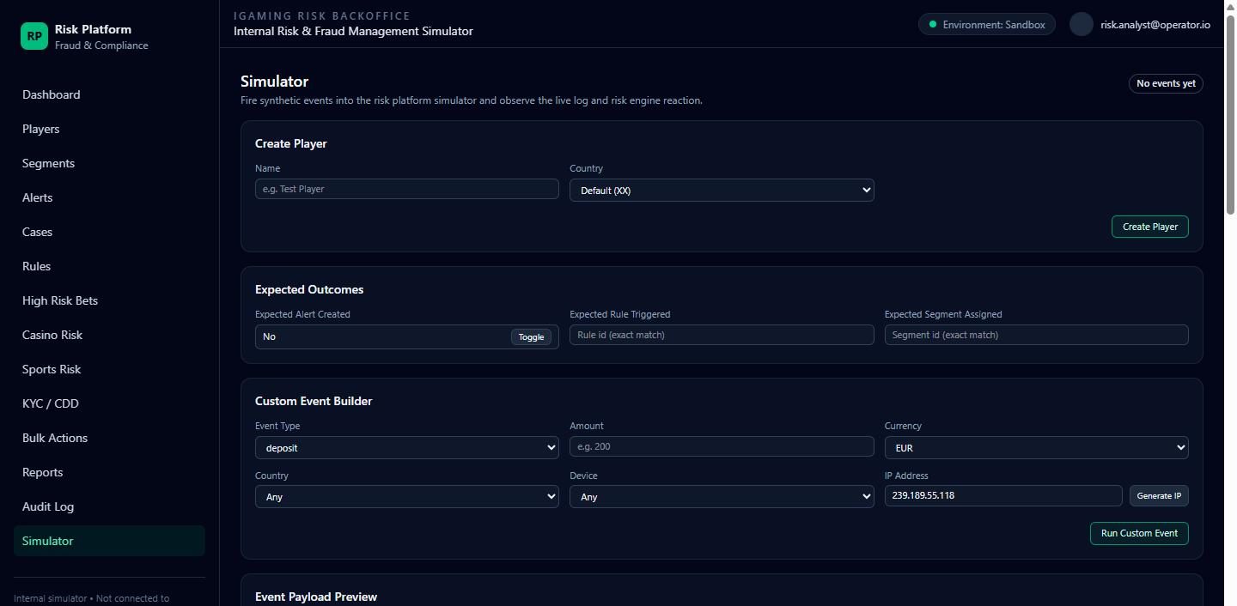Toggle the Expected Alert Created value
This screenshot has width=1237, height=606.
531,336
